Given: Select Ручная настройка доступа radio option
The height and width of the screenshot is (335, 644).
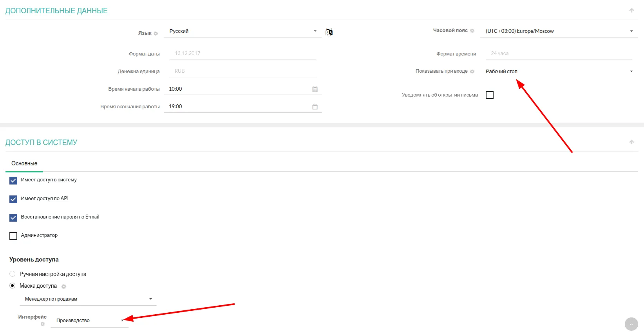Looking at the screenshot, I should pyautogui.click(x=13, y=274).
